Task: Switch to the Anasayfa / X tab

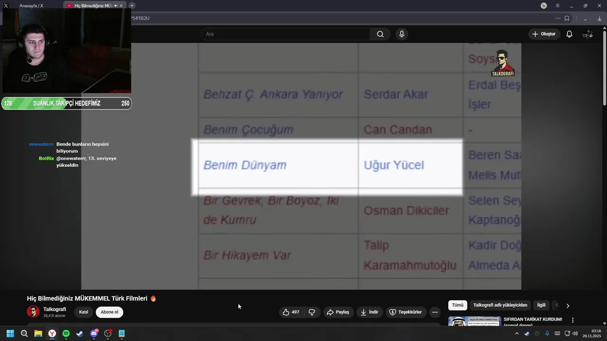Action: (x=31, y=6)
